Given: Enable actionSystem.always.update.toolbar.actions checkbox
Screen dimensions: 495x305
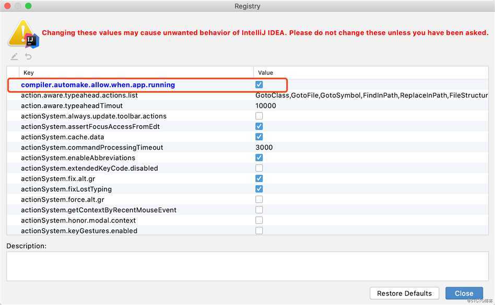Looking at the screenshot, I should 259,116.
